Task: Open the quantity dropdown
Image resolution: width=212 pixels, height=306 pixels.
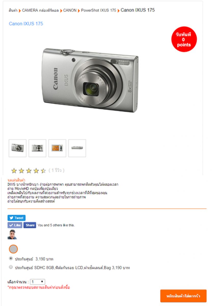Action: (38, 282)
